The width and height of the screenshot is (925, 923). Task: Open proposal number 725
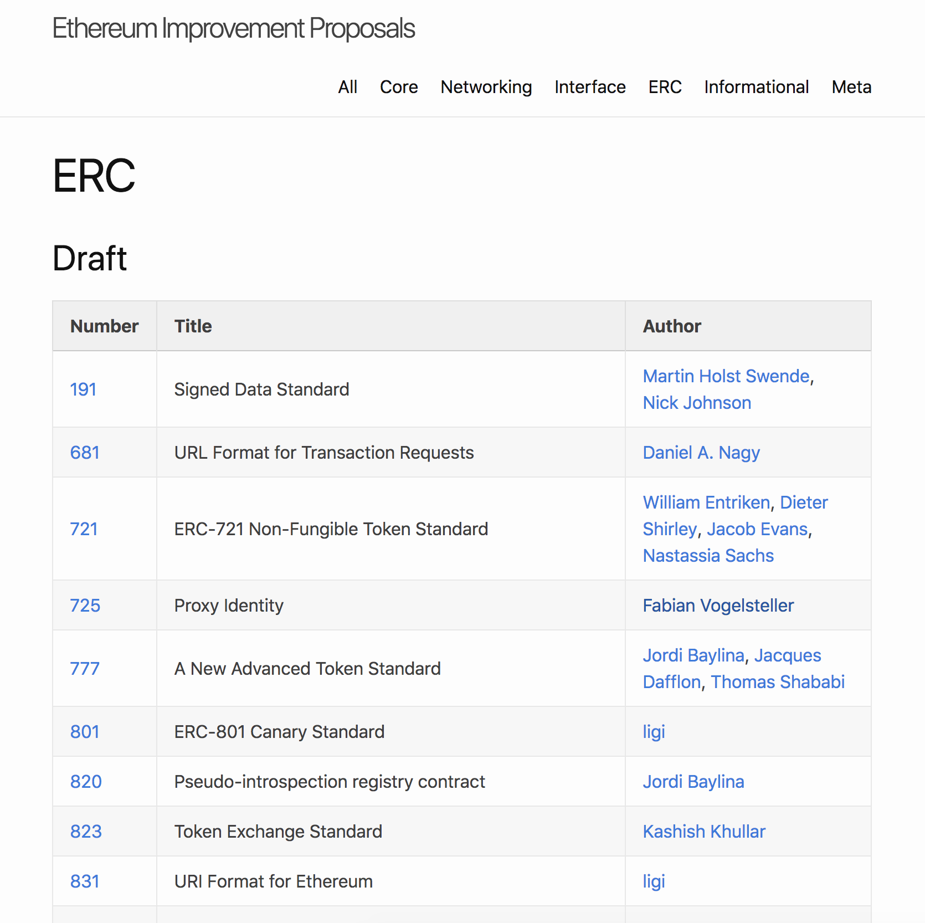[85, 606]
